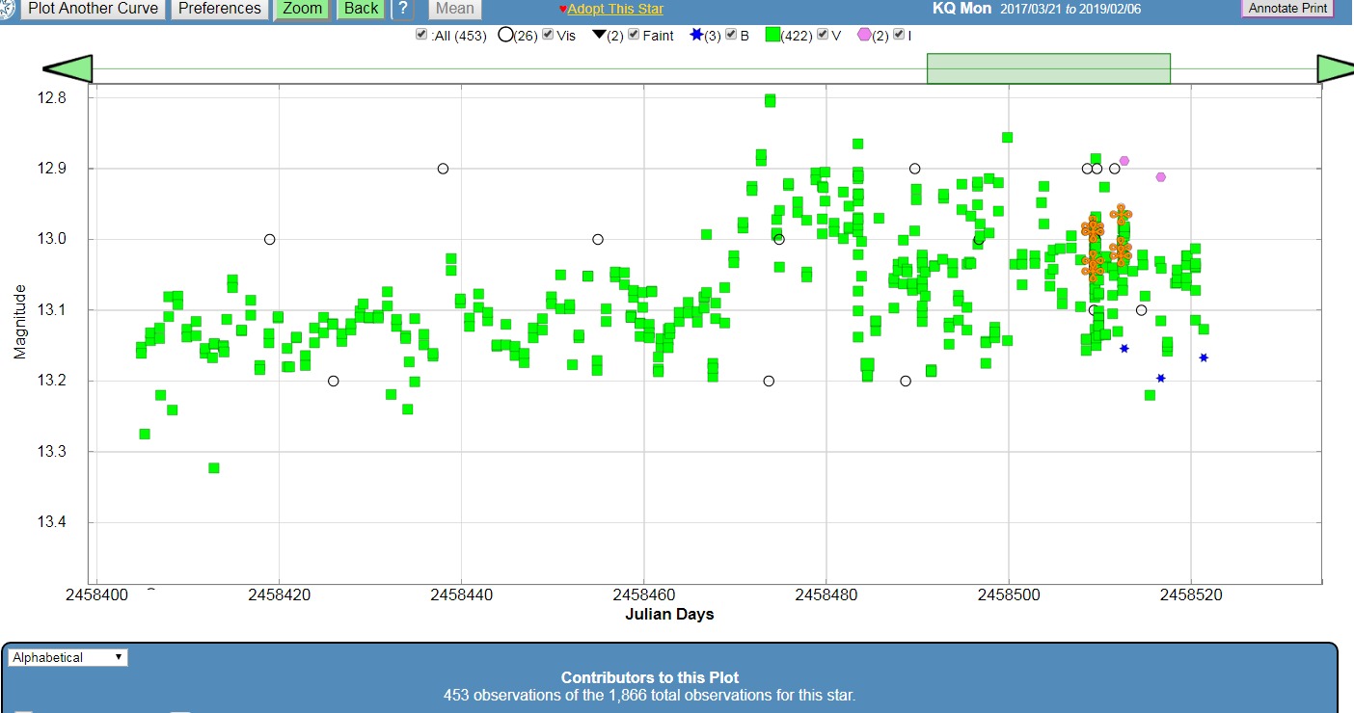
Task: Click the green range selector handle
Action: click(1048, 68)
